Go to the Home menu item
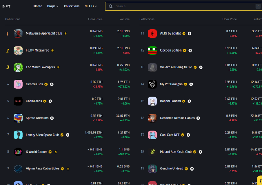This screenshot has height=185, width=262. tap(38, 6)
